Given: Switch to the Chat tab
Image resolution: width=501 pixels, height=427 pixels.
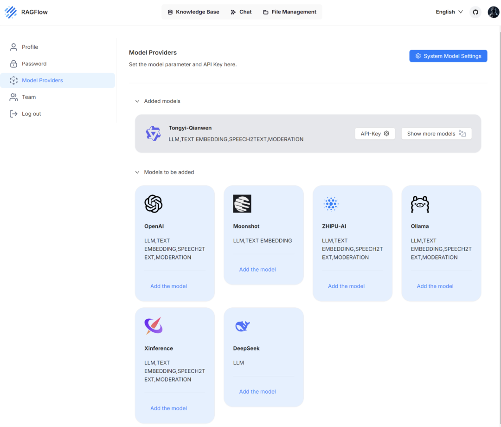Looking at the screenshot, I should tap(241, 12).
